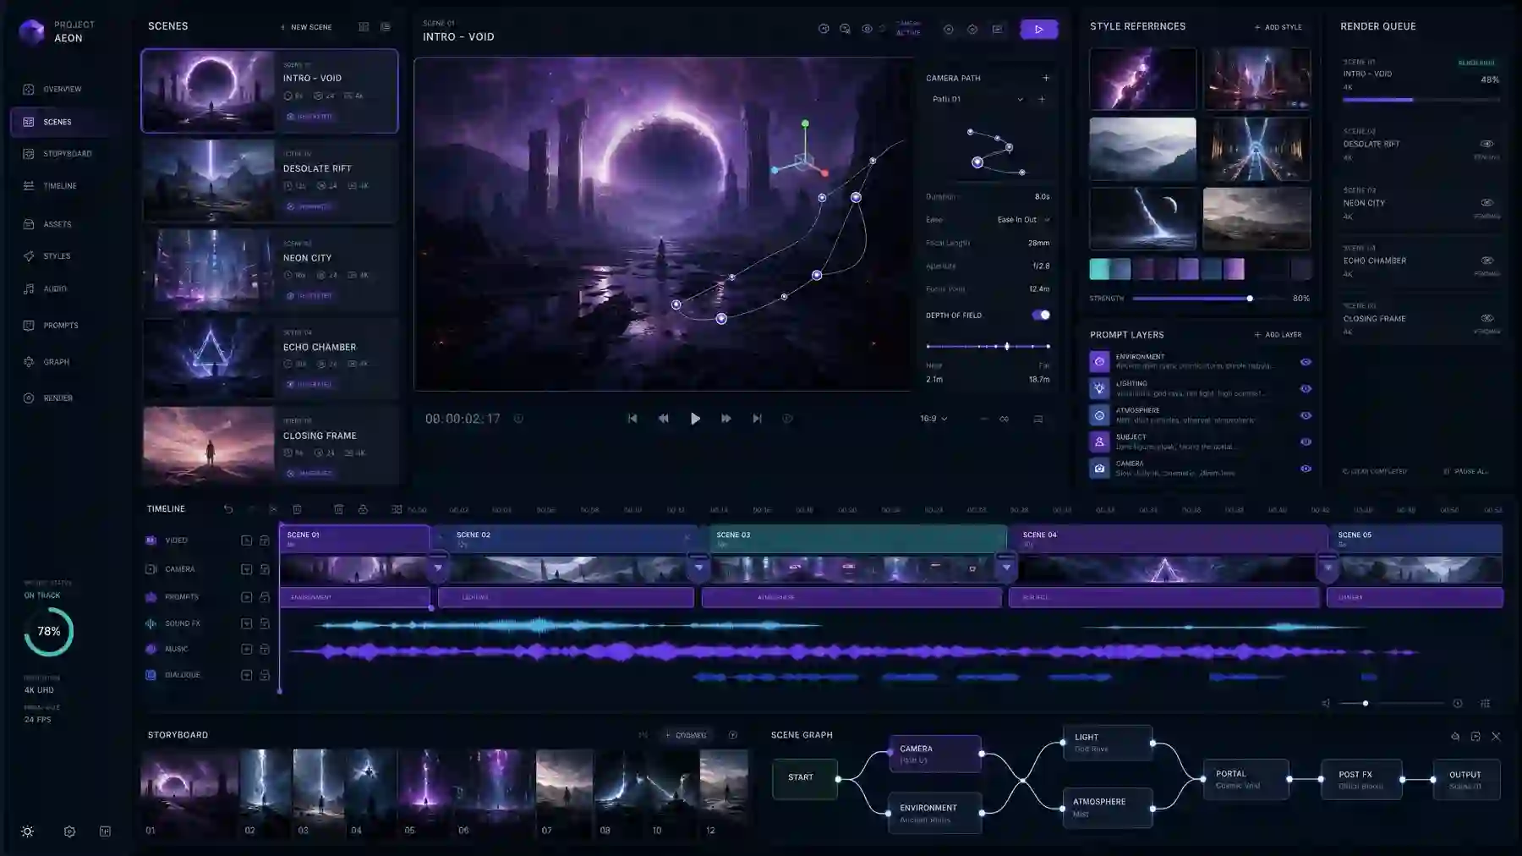1522x856 pixels.
Task: Click the fast-forward button in transport controls
Action: [x=725, y=419]
